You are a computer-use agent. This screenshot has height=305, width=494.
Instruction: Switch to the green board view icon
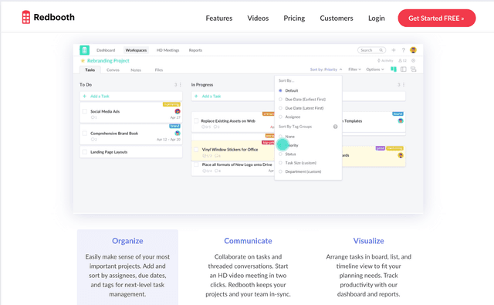tap(394, 69)
